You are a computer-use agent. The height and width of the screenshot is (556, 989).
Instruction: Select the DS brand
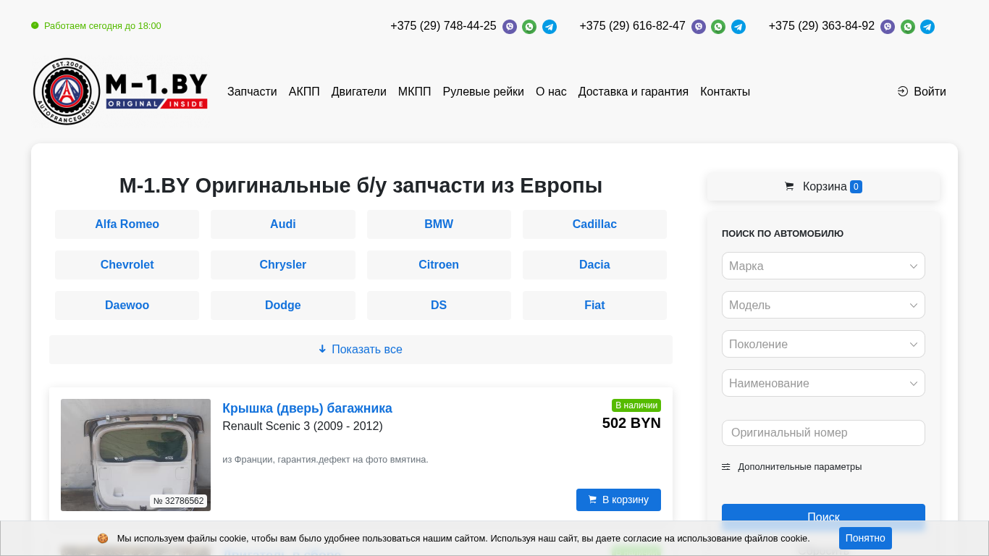(x=439, y=306)
